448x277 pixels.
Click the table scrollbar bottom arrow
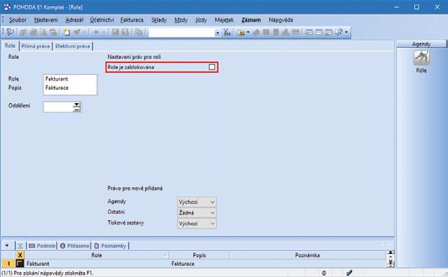tap(390, 265)
